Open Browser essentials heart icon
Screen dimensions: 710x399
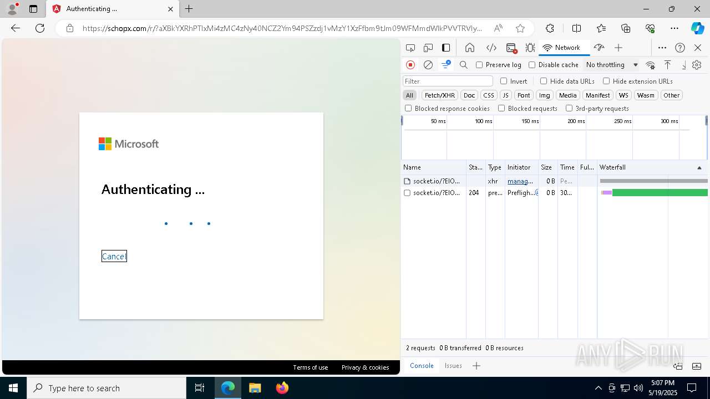(650, 28)
